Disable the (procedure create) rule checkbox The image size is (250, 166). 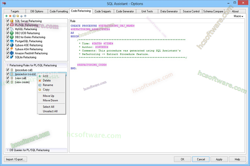8,74
